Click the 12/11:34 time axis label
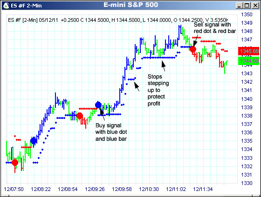261x197 pixels. 203,189
